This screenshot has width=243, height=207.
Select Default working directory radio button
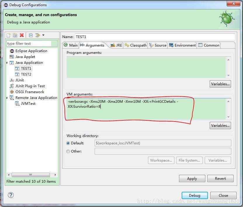coord(68,143)
